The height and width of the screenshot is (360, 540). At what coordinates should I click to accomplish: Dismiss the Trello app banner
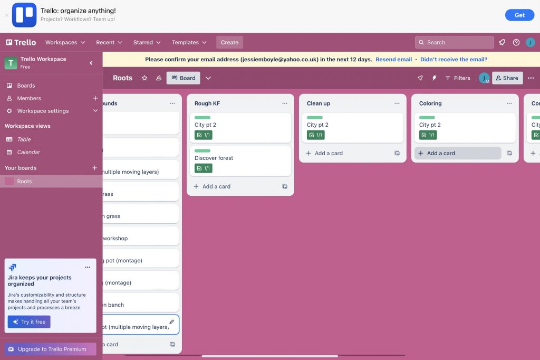coord(6,15)
